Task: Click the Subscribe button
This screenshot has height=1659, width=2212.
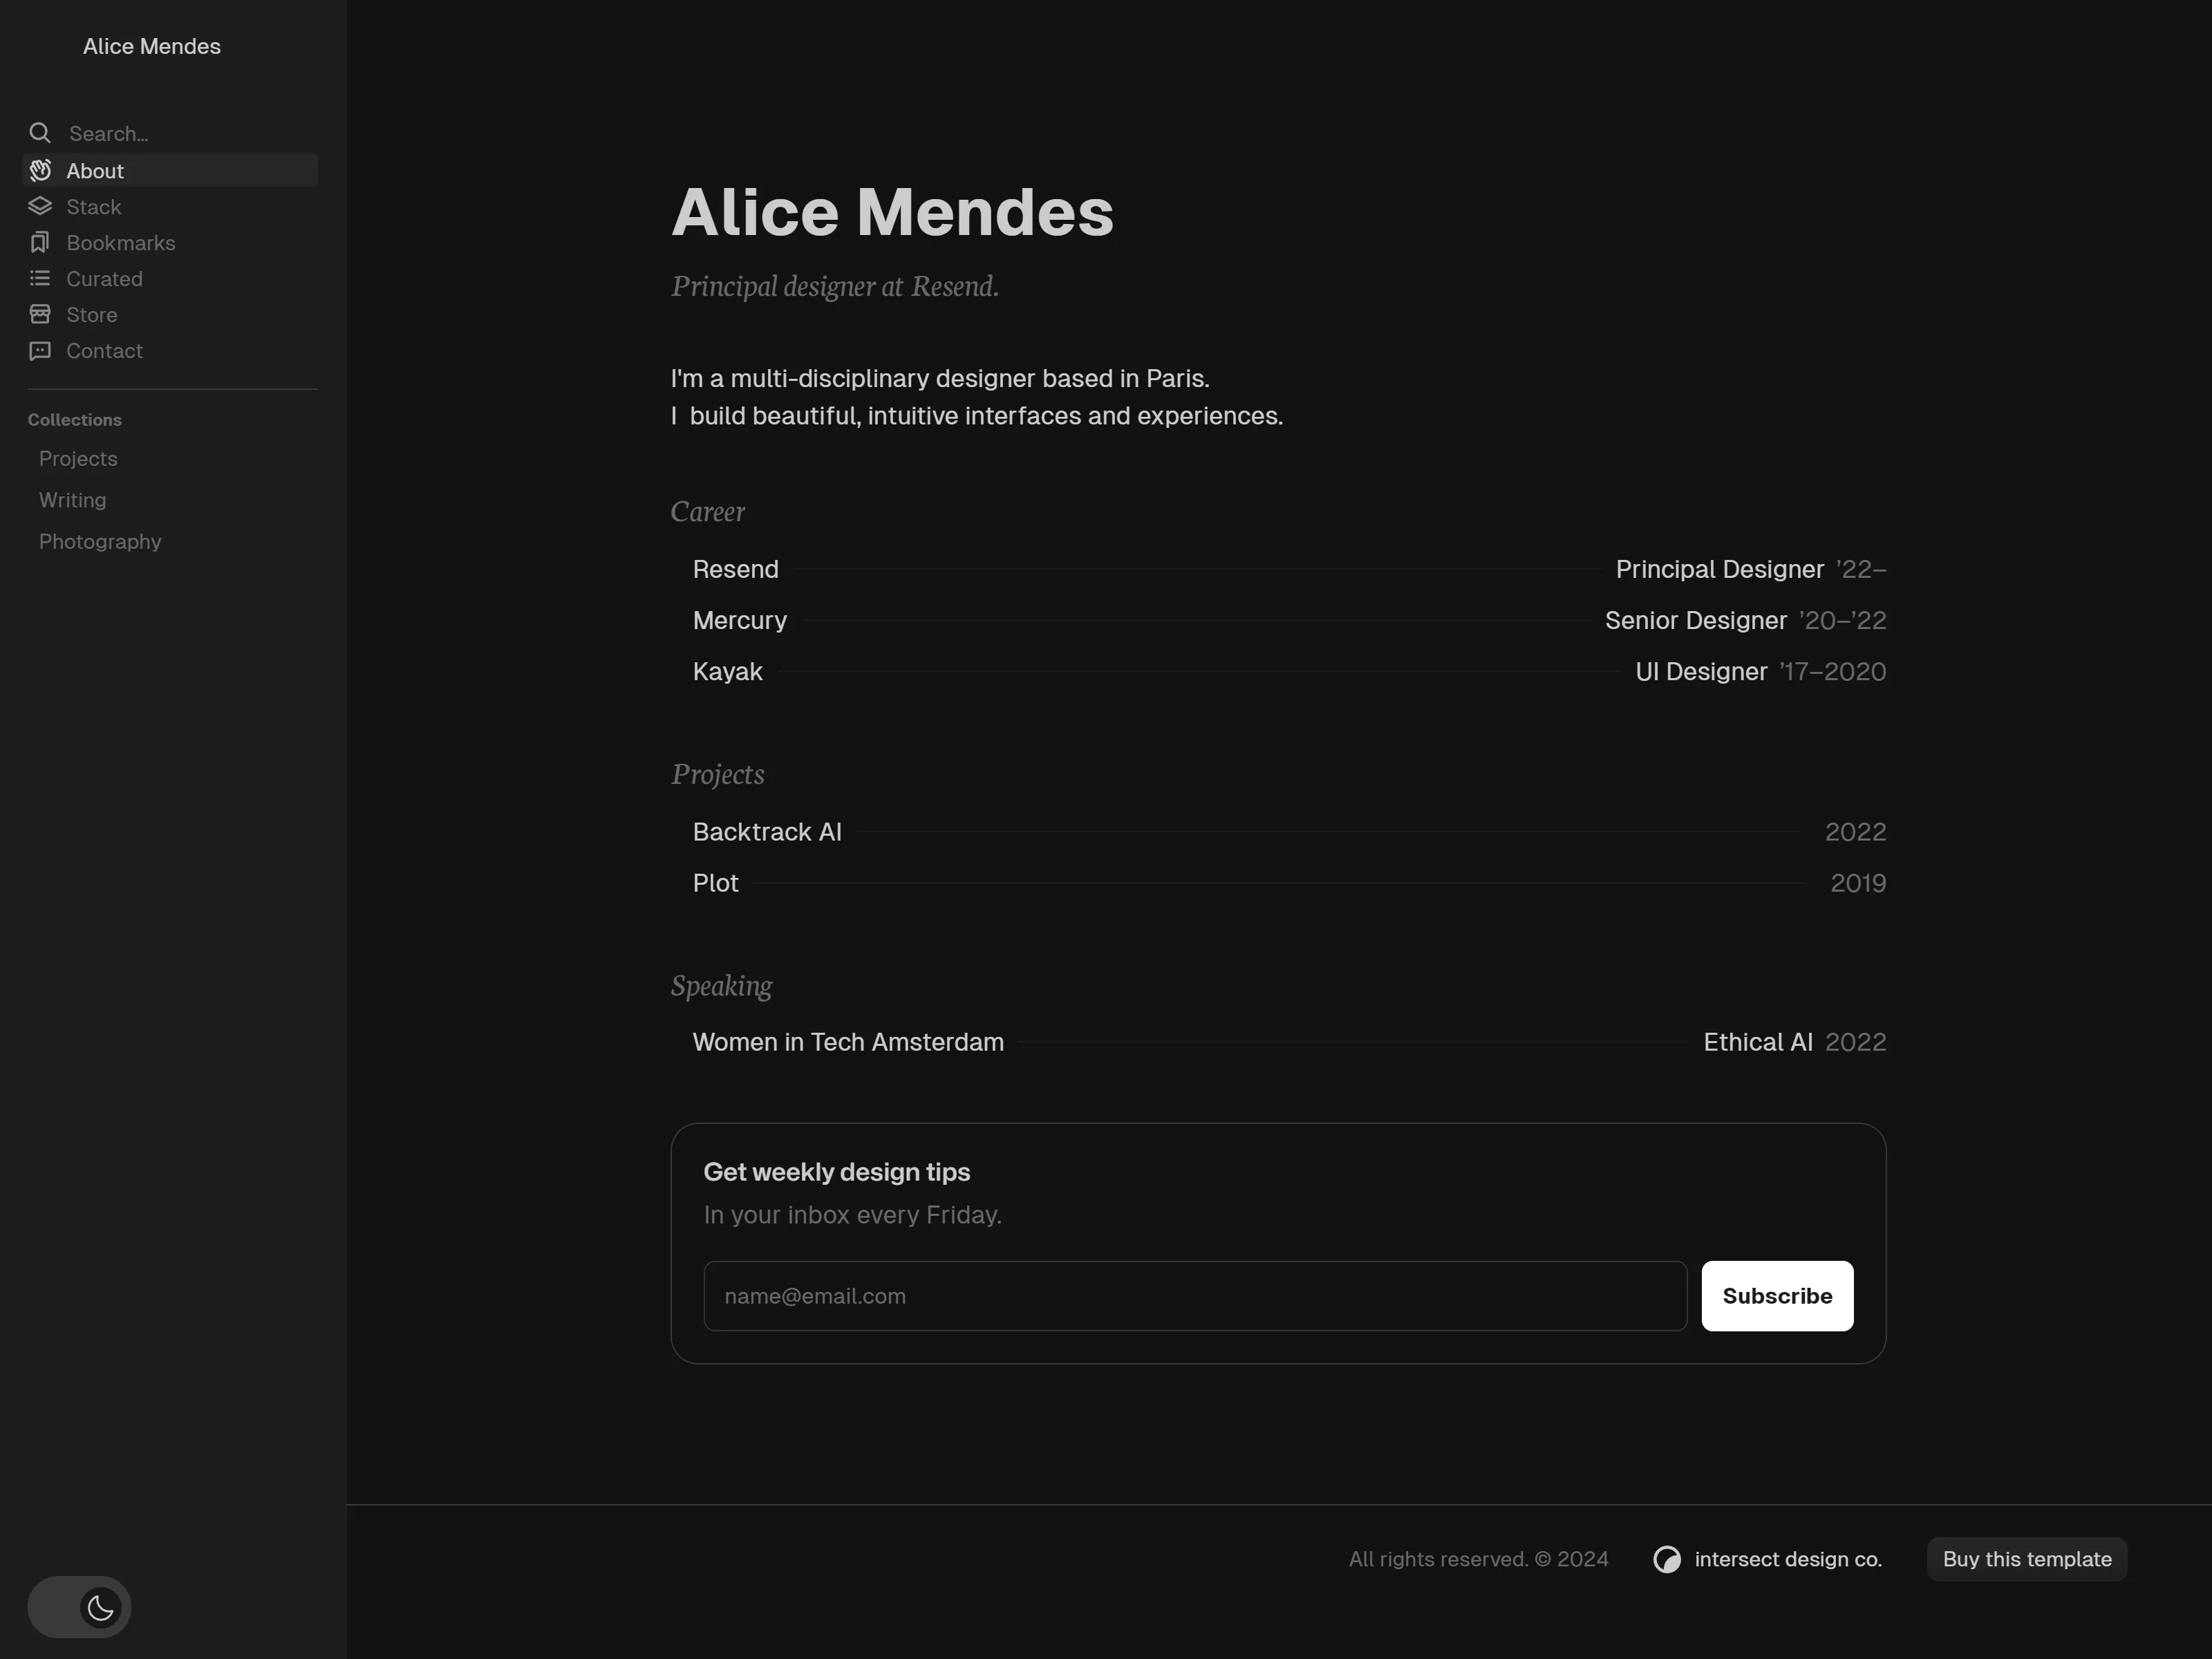Action: click(1777, 1296)
